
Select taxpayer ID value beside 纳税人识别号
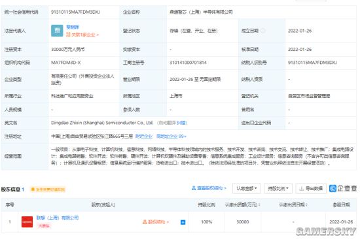tap(312, 63)
